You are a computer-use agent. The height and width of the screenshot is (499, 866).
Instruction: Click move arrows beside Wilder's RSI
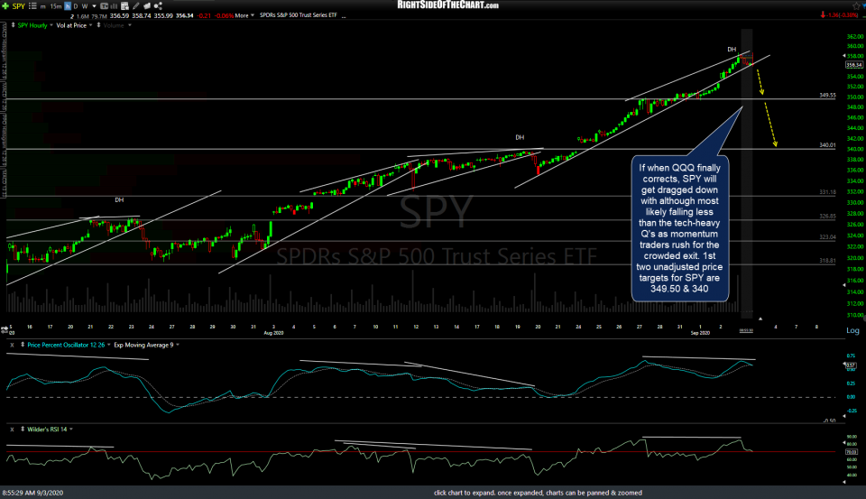tap(22, 430)
